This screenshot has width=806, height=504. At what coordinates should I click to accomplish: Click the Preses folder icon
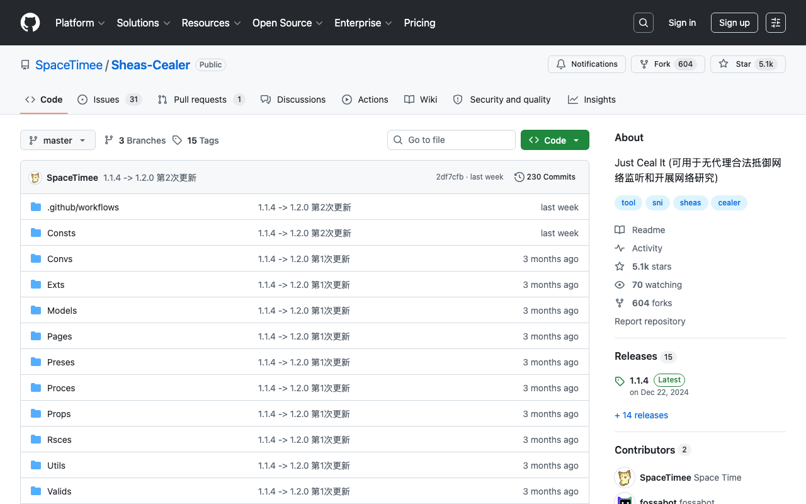(x=36, y=362)
